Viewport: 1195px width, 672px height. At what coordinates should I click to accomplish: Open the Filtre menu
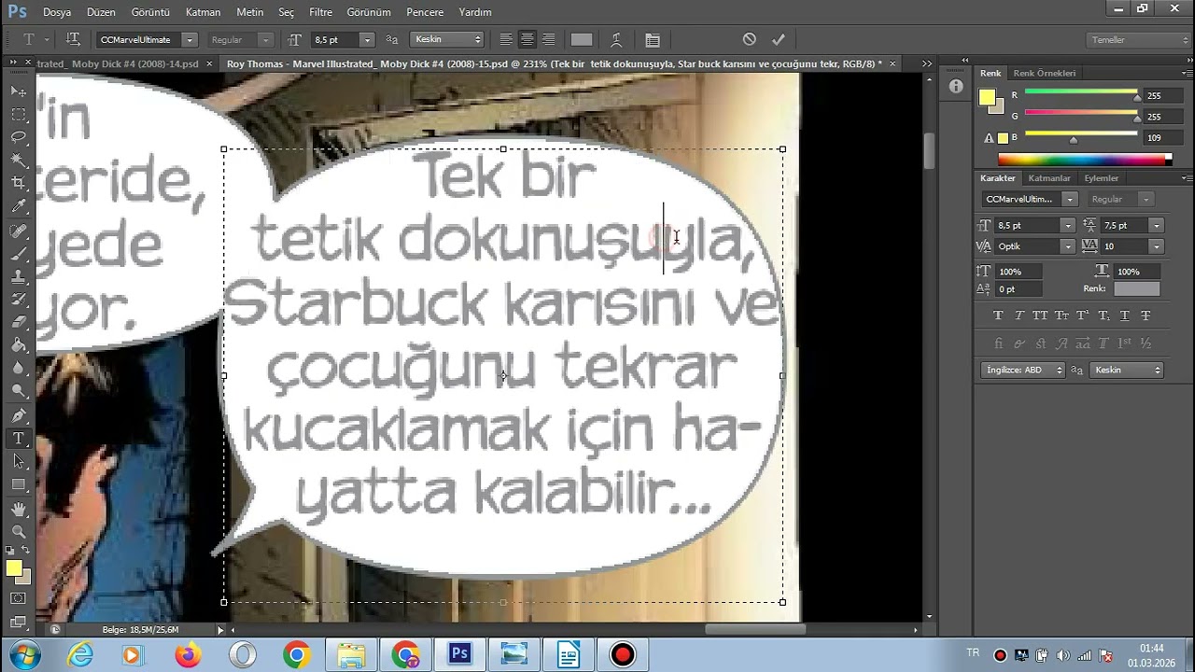pyautogui.click(x=320, y=12)
